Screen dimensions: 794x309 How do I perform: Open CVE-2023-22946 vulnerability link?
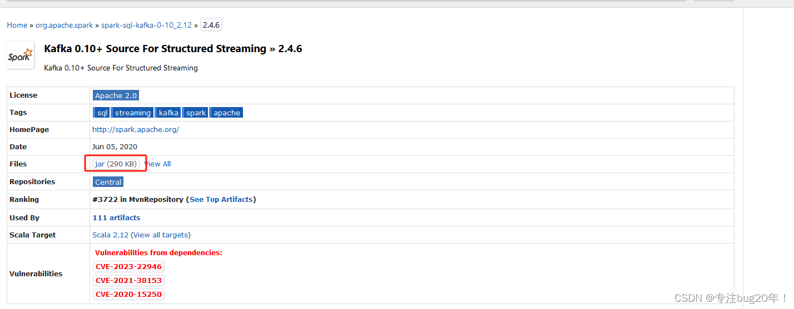128,267
